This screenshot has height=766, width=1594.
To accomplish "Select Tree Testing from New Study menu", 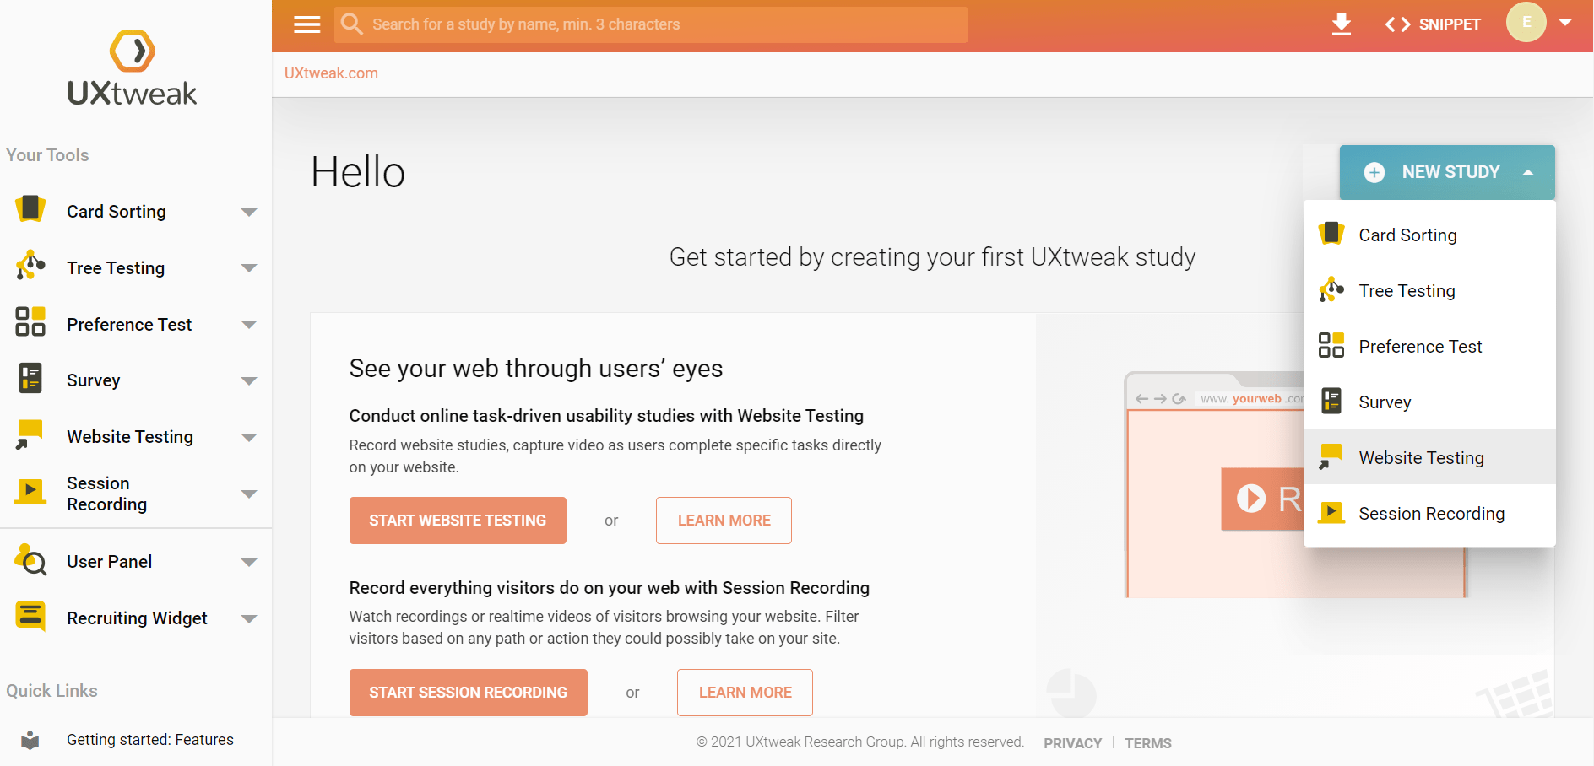I will click(x=1429, y=290).
